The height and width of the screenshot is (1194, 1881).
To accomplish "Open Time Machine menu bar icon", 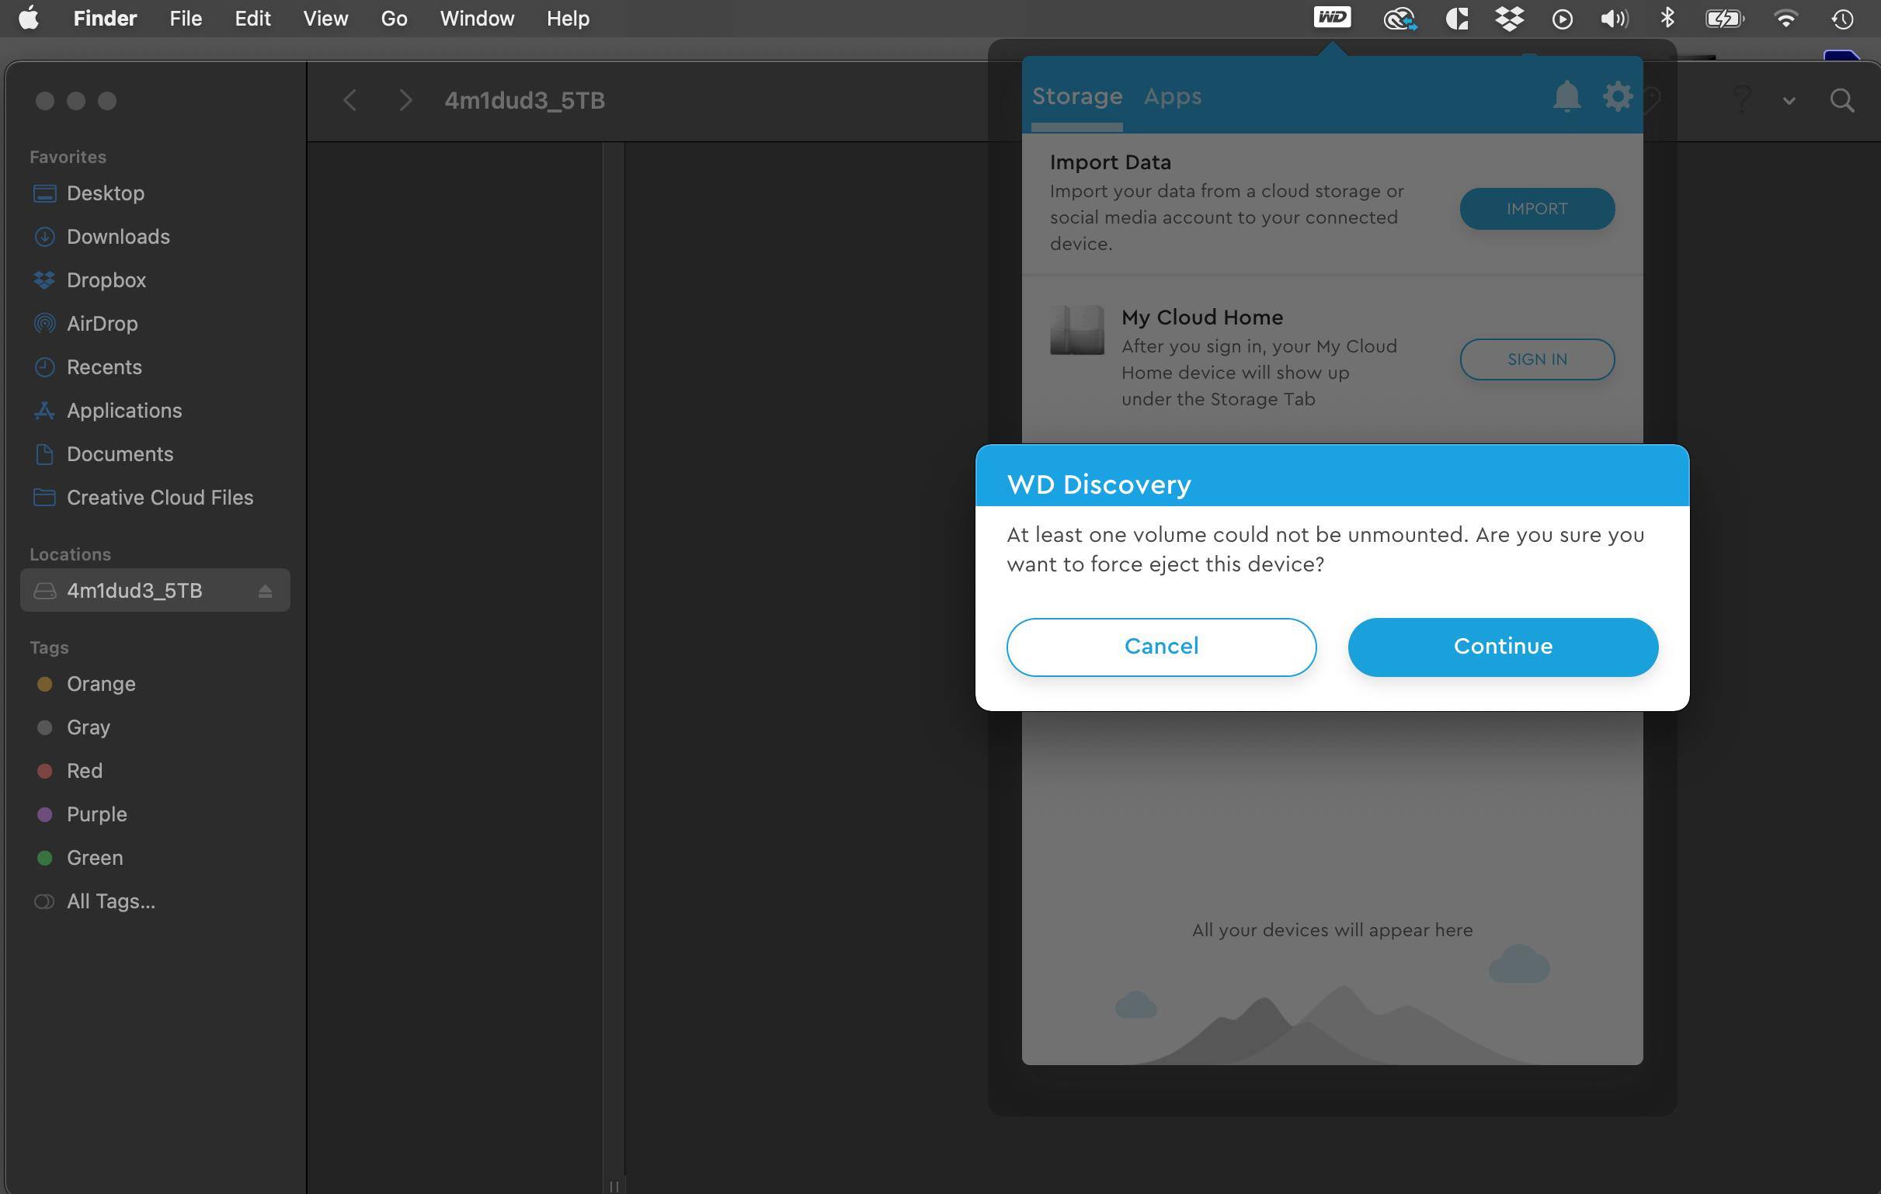I will click(1842, 18).
